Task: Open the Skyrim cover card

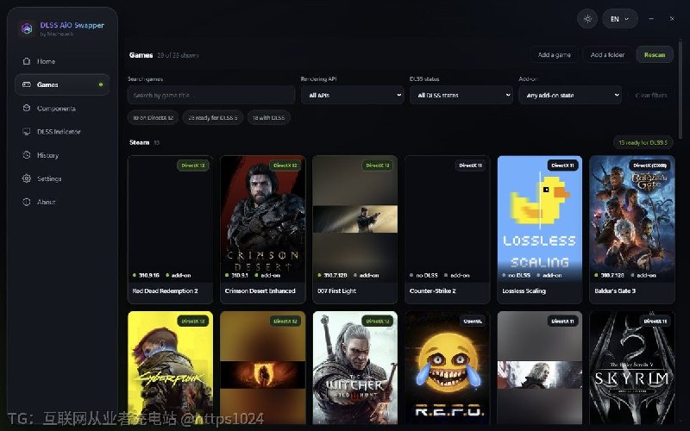Action: [632, 368]
